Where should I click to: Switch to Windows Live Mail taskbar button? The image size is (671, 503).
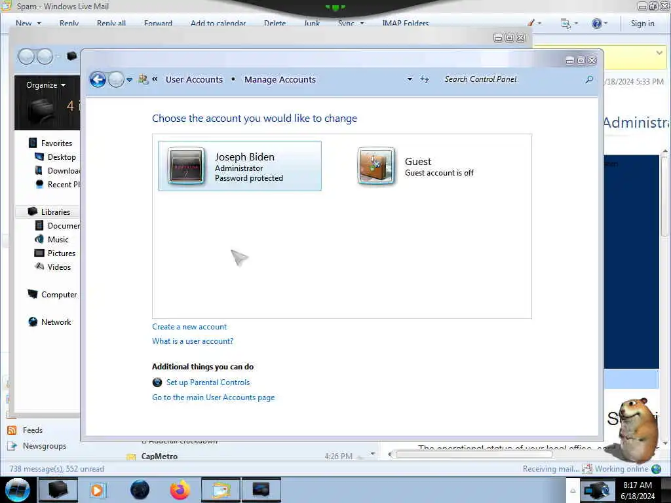(x=220, y=490)
